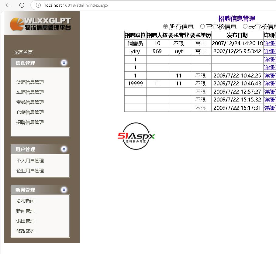Open details link for 销售员 row
276x254 pixels.
click(270, 43)
